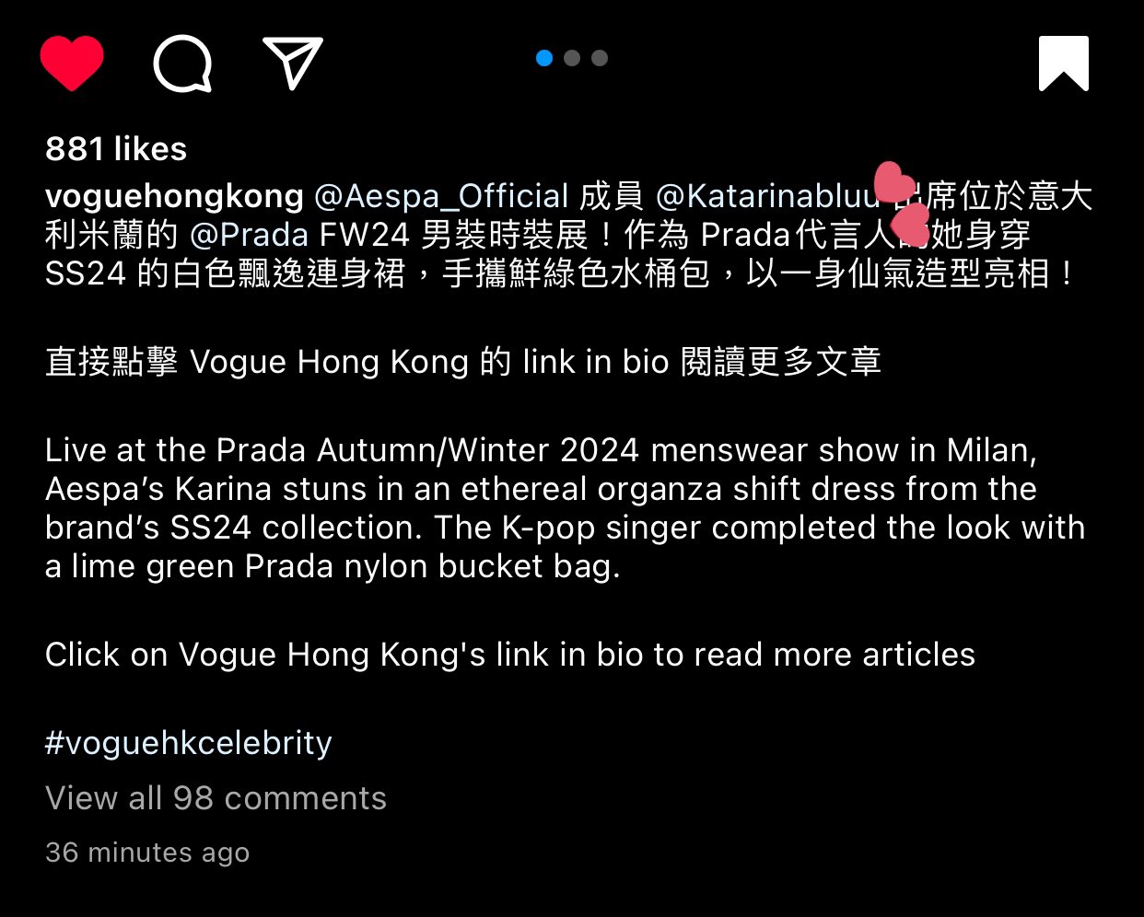The height and width of the screenshot is (917, 1144).
Task: Jump to first carousel dot indicator
Action: tap(544, 58)
